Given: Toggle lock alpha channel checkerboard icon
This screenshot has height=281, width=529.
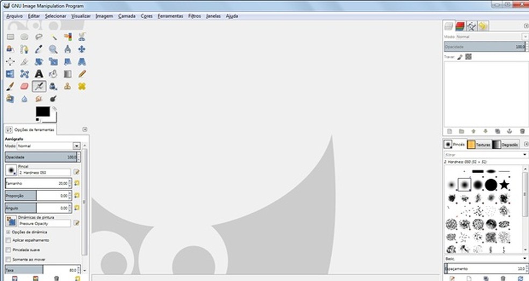Looking at the screenshot, I should pyautogui.click(x=468, y=57).
